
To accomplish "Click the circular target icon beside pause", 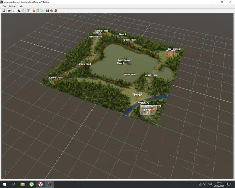I will [51, 11].
